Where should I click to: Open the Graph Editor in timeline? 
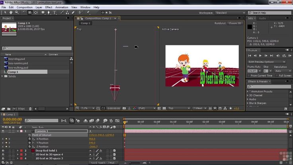click(117, 121)
